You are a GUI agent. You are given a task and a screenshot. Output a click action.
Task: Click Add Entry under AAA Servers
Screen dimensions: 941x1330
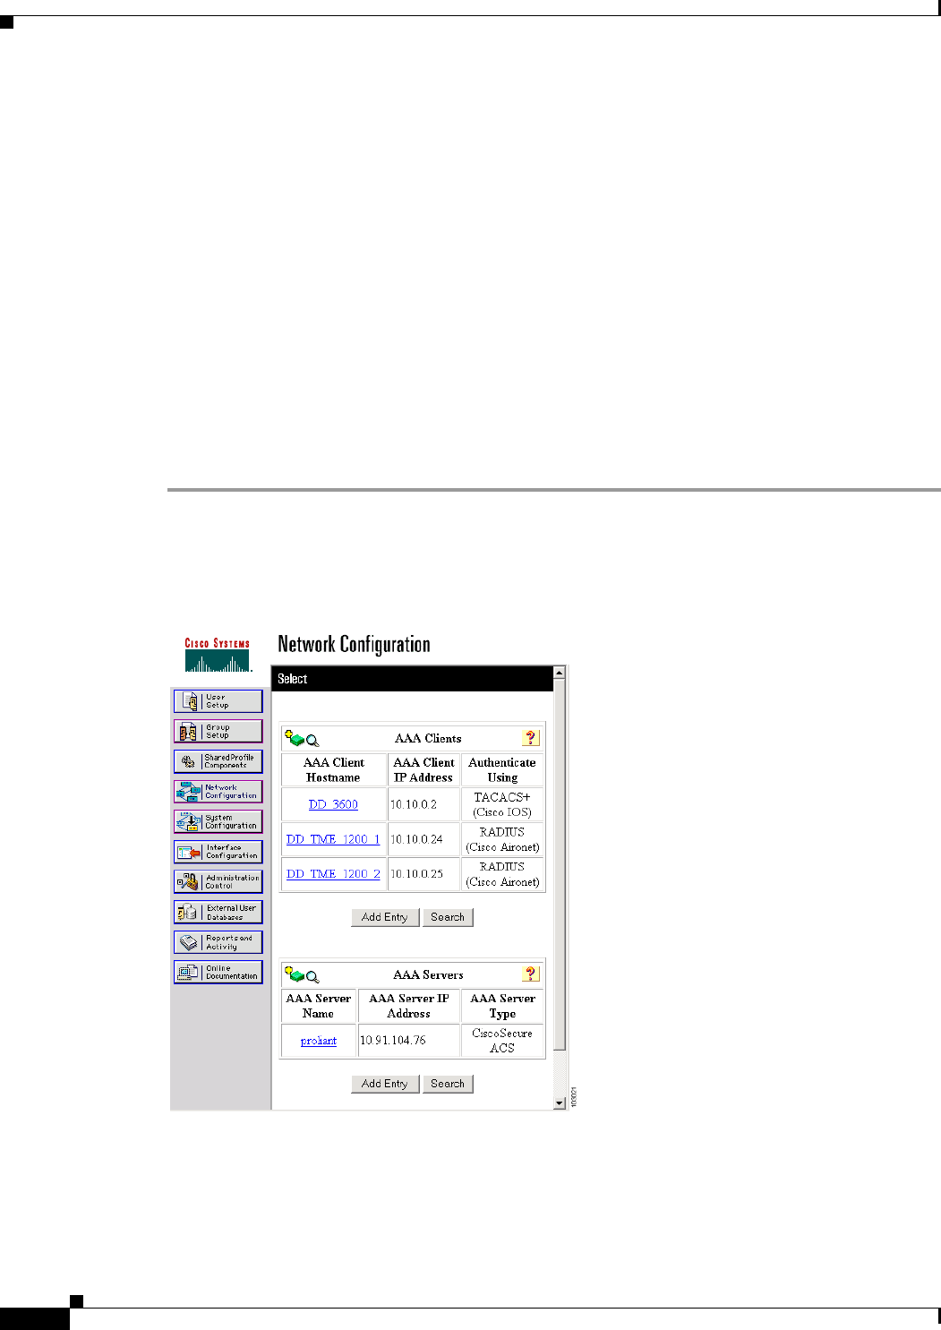[x=385, y=1084]
